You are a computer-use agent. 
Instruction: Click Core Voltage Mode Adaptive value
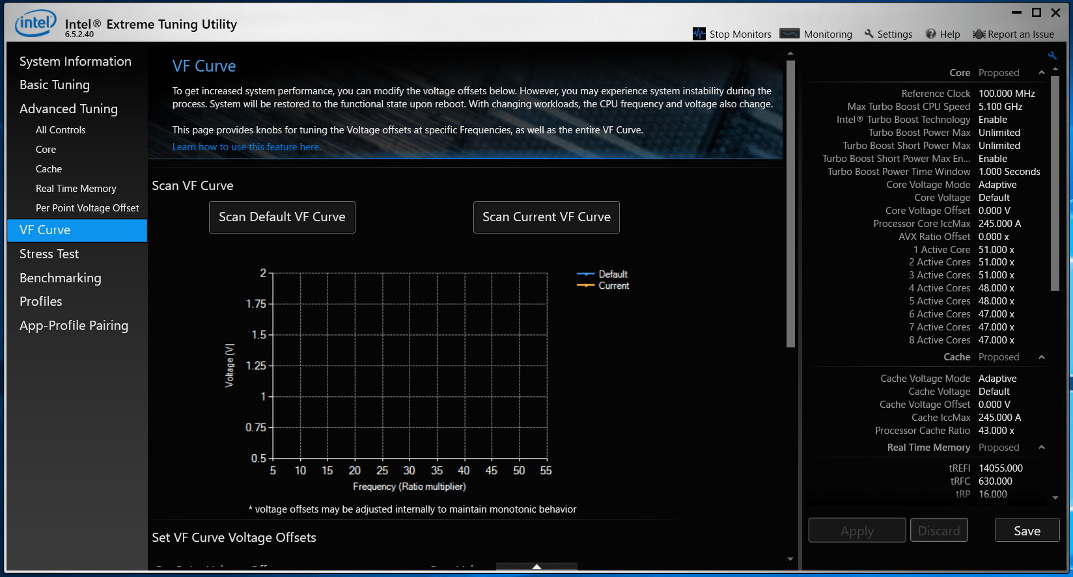[997, 185]
